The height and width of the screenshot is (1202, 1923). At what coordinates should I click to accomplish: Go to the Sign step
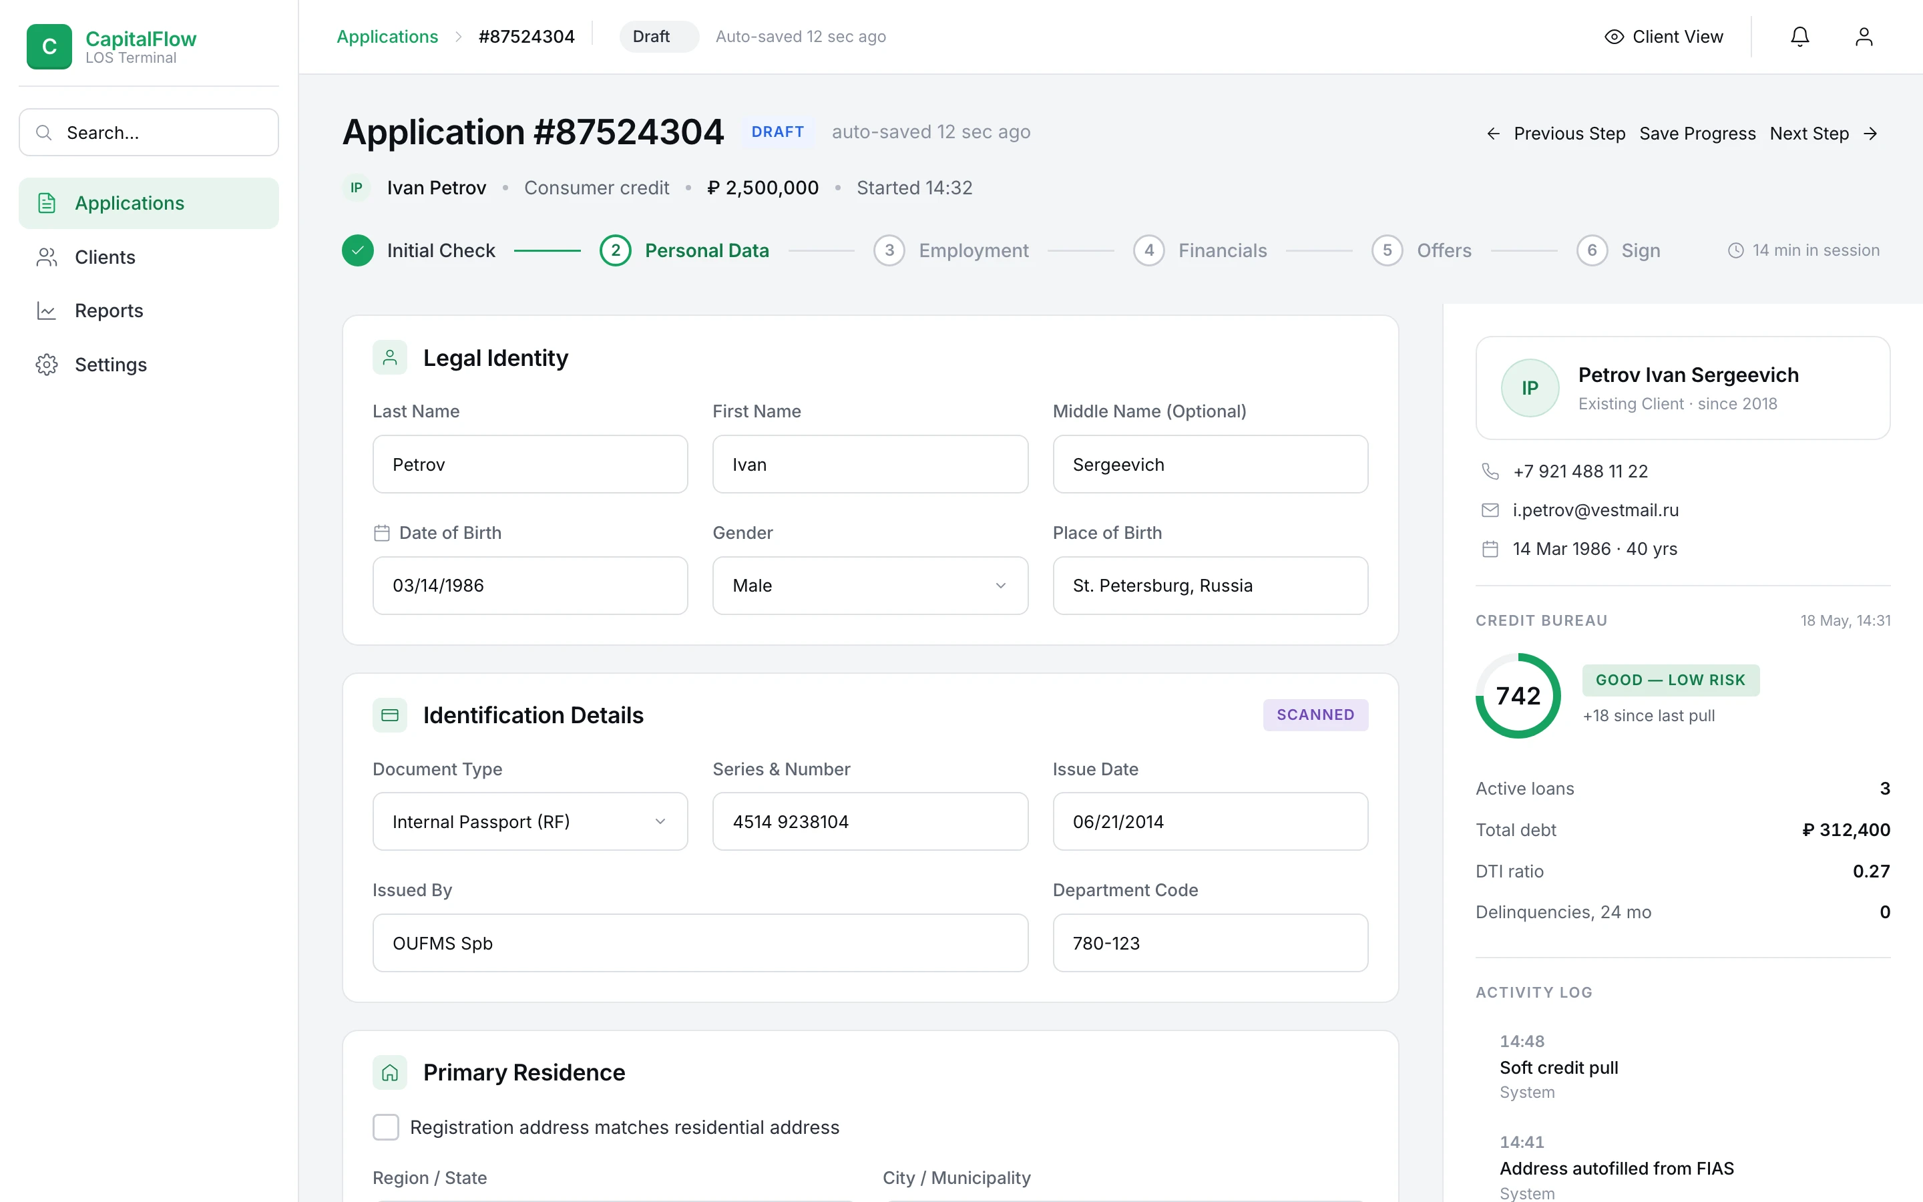pyautogui.click(x=1619, y=250)
